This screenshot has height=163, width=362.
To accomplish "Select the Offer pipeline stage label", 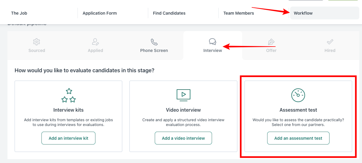I will tap(271, 50).
